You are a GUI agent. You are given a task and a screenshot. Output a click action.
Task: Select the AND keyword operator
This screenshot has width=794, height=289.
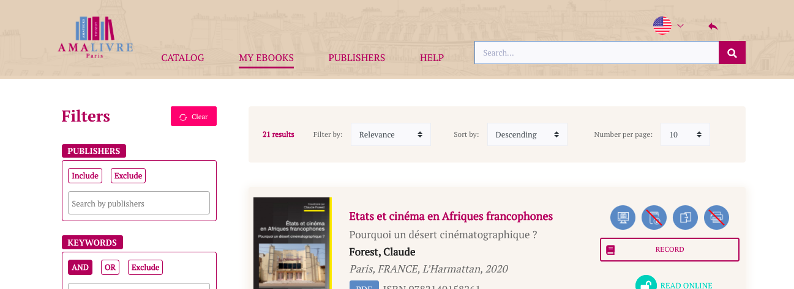click(x=80, y=268)
